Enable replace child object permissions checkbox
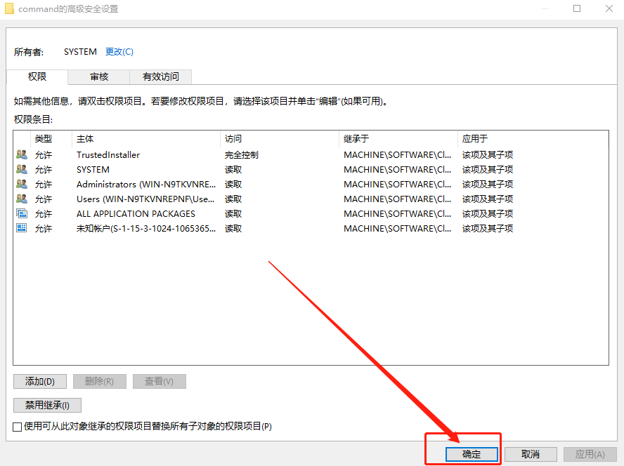624x466 pixels. 17,426
